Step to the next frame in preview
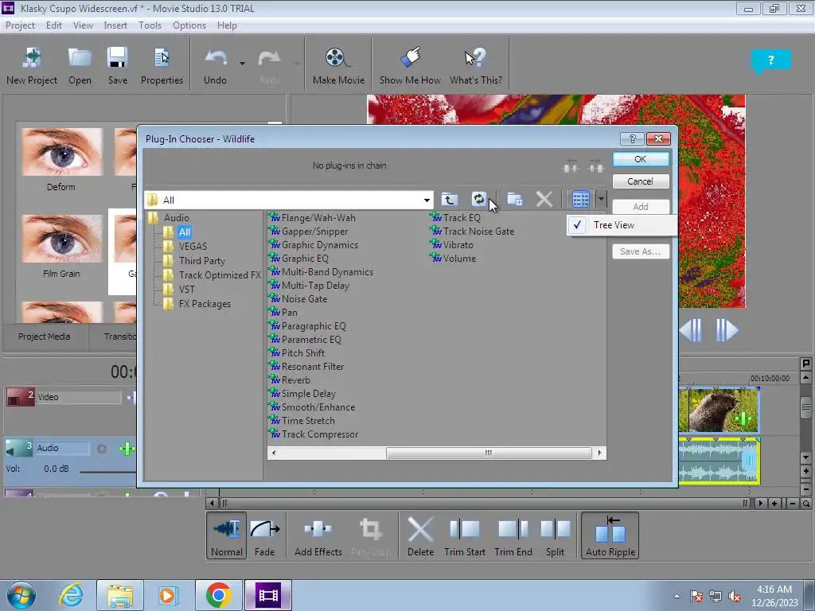This screenshot has height=611, width=815. 727,330
